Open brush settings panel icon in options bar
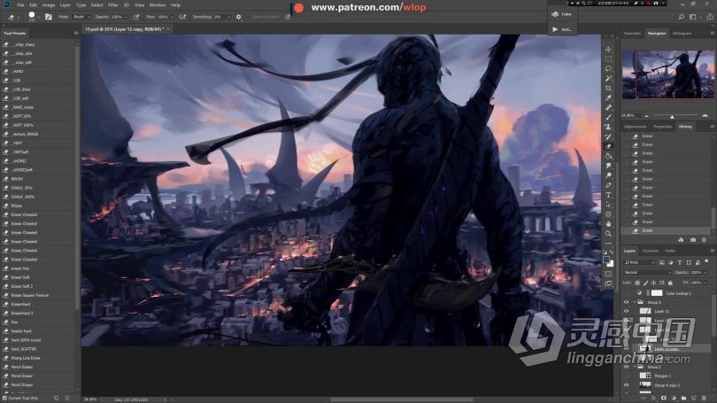 [49, 17]
